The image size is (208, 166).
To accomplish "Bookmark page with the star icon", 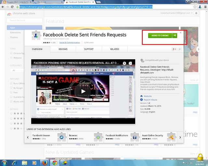I will tap(195, 7).
